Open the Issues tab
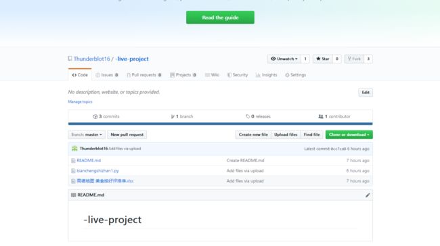Viewport: 440px width, 246px height. pyautogui.click(x=107, y=75)
